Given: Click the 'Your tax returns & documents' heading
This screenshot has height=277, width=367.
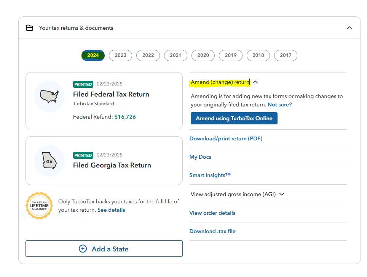Looking at the screenshot, I should pyautogui.click(x=76, y=28).
